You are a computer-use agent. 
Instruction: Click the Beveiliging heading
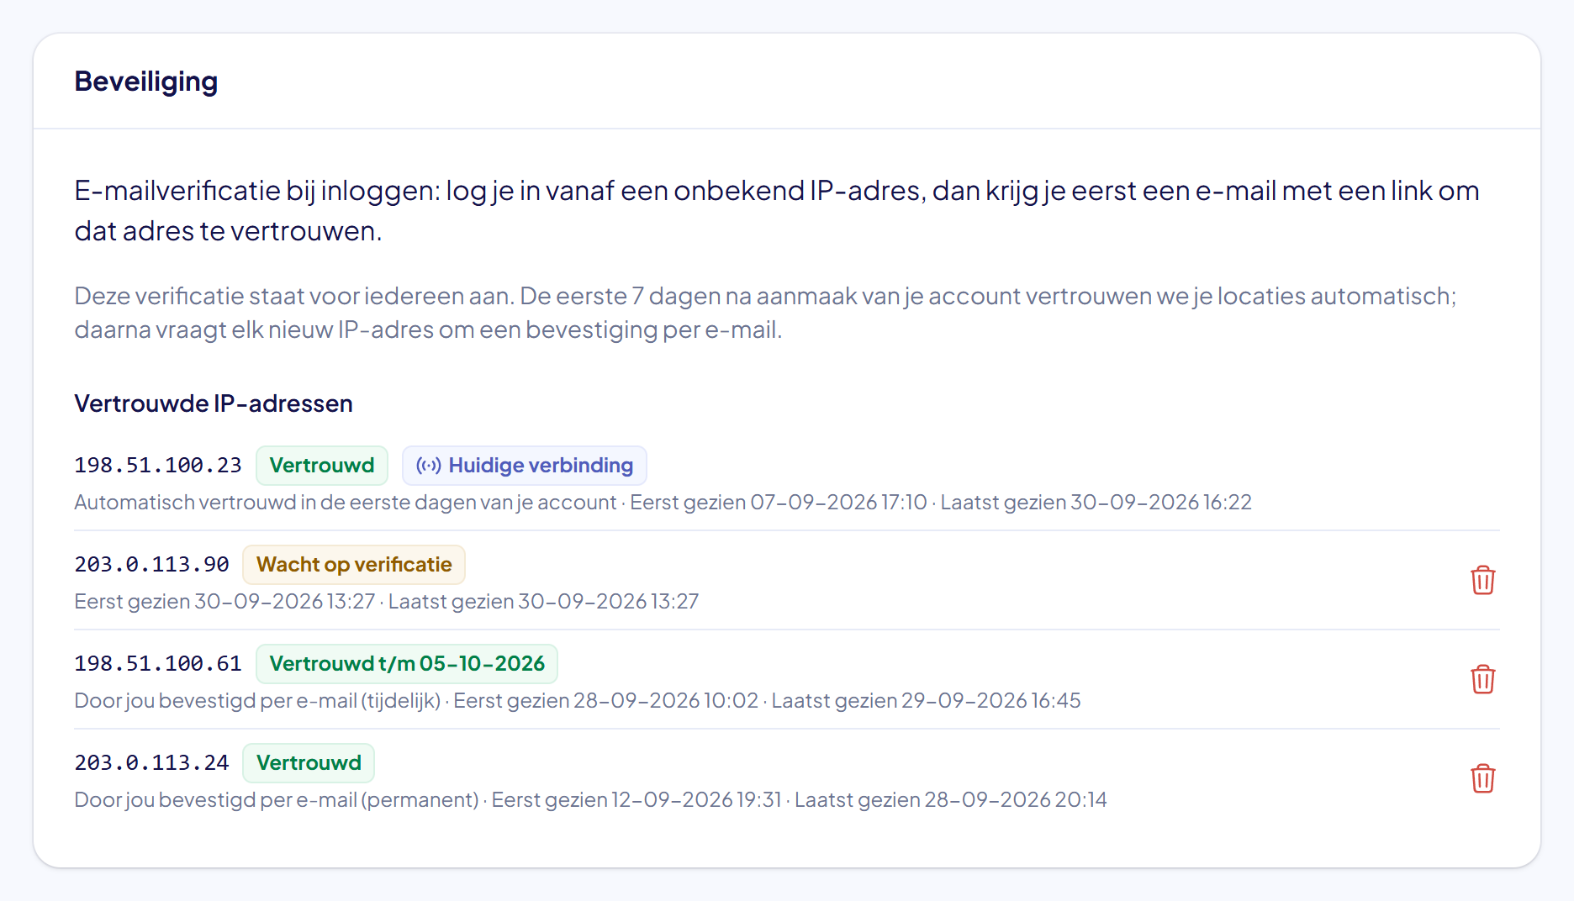coord(146,82)
